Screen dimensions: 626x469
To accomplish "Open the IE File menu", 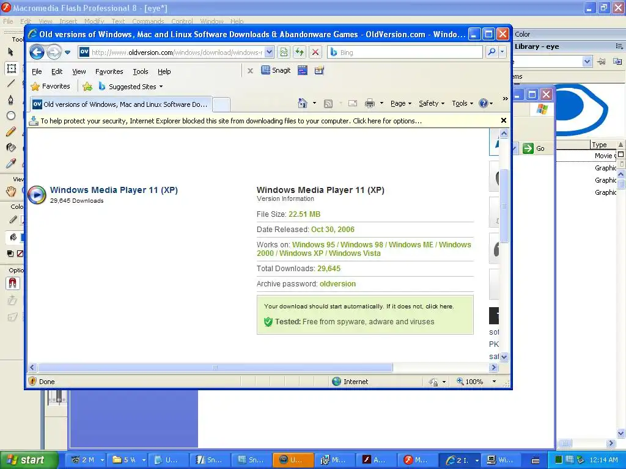I will coord(37,71).
